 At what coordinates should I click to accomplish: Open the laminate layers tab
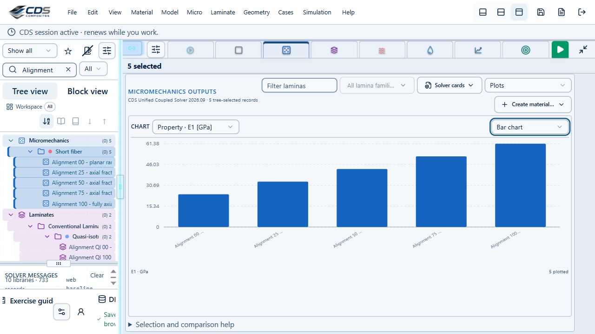coord(334,50)
